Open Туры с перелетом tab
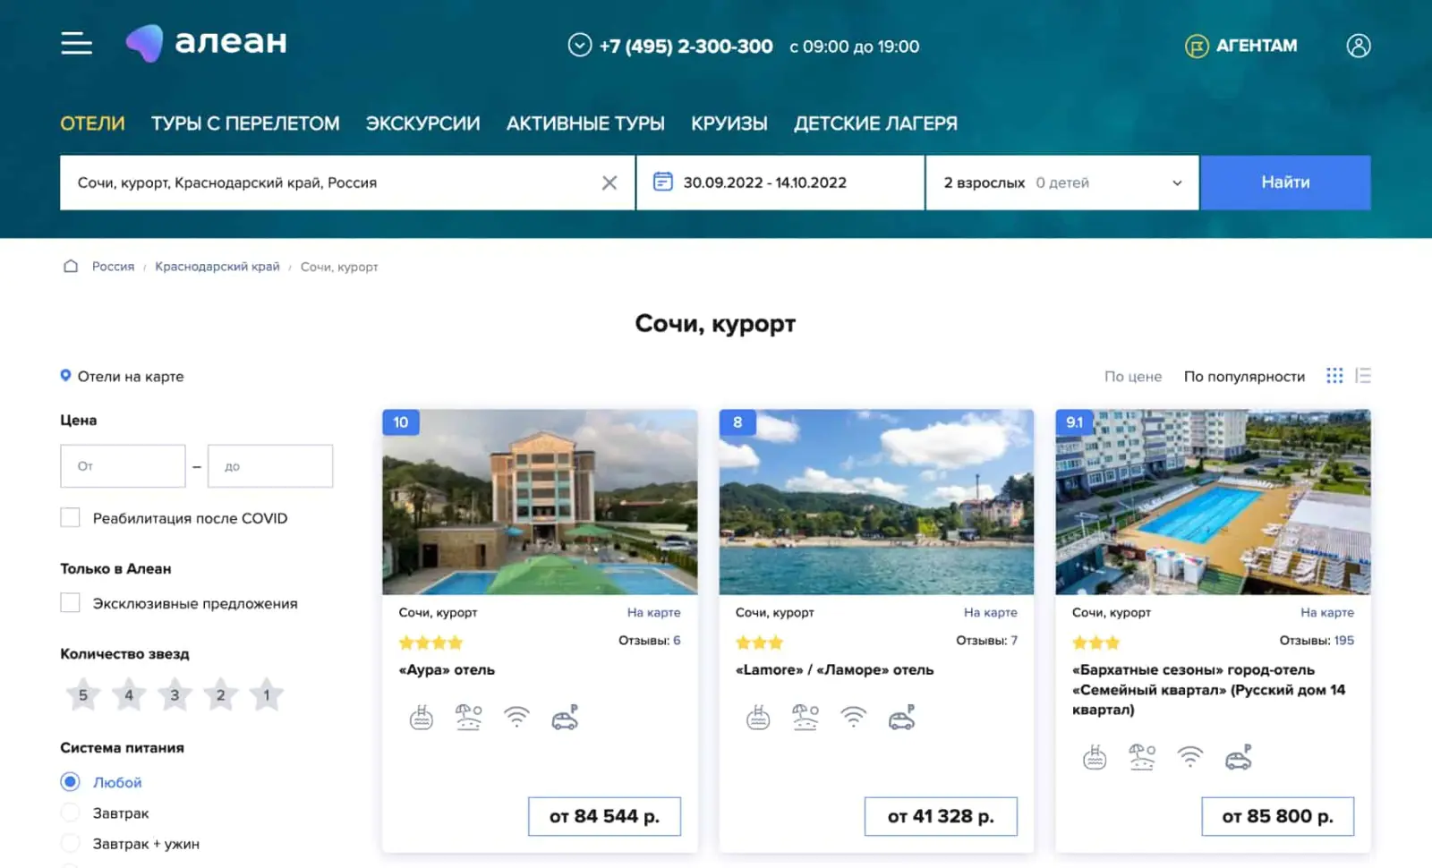 (x=245, y=123)
